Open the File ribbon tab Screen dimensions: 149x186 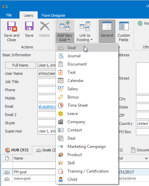(x=9, y=15)
